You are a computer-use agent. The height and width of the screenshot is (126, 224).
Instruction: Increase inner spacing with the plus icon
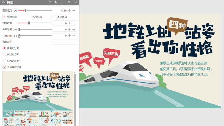69,36
